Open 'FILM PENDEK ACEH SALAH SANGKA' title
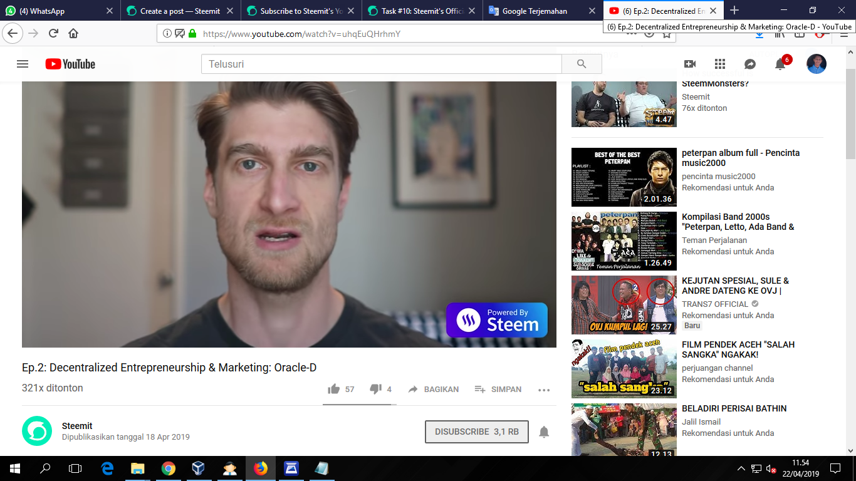 pos(738,349)
